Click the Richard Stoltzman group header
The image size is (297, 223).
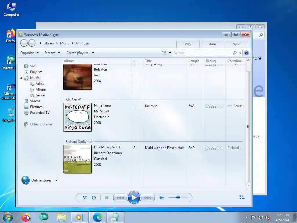[79, 142]
